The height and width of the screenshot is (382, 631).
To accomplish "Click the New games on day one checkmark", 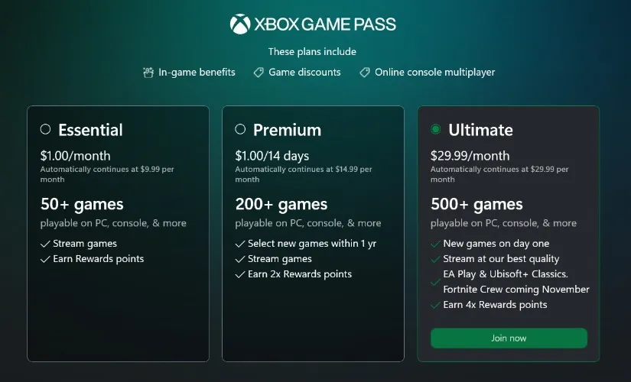I will coord(435,244).
